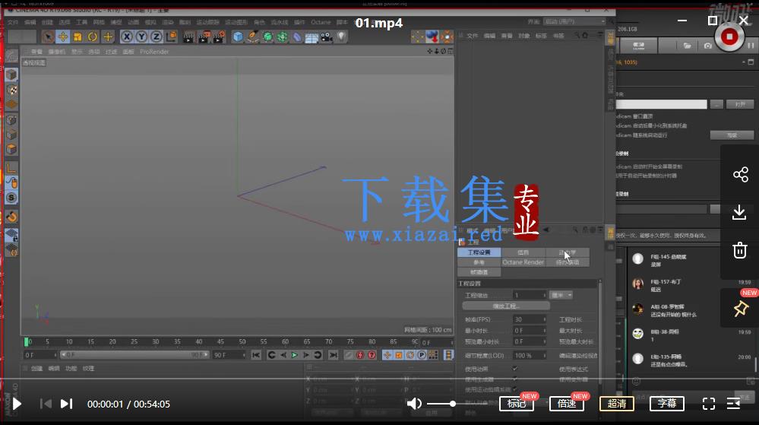
Task: Play the video in player
Action: pyautogui.click(x=17, y=404)
